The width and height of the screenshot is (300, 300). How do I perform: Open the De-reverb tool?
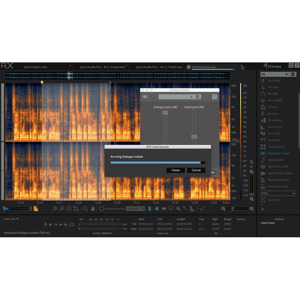coord(275,127)
